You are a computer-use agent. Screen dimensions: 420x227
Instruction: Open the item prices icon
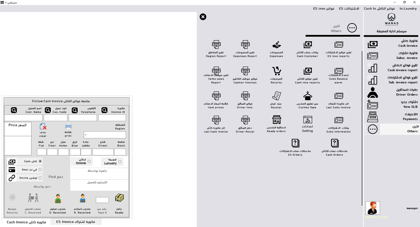(x=216, y=96)
